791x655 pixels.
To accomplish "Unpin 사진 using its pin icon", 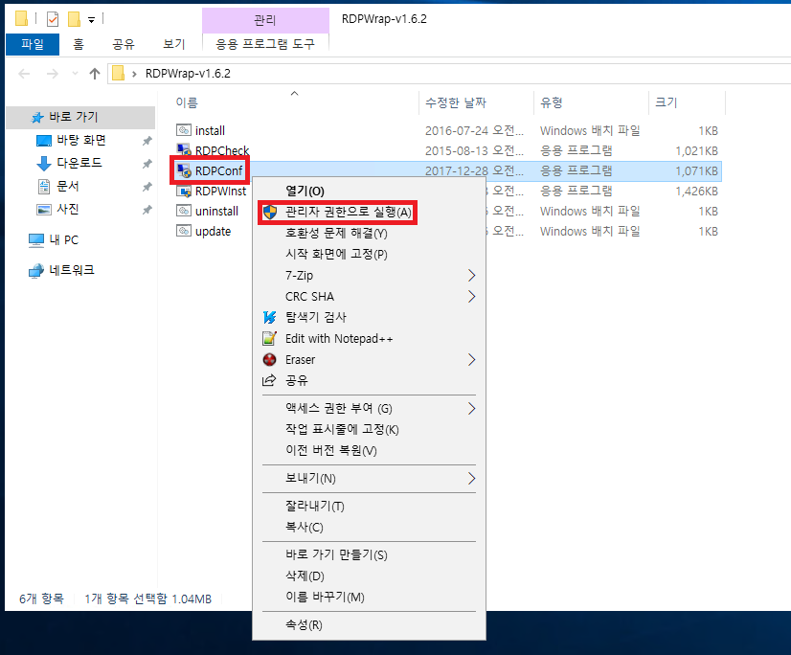I will (x=147, y=210).
